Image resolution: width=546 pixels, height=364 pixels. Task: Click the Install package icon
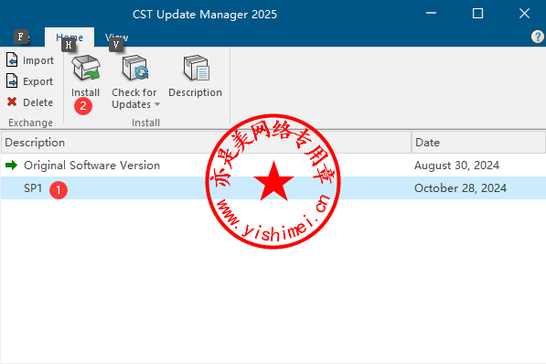(x=86, y=68)
